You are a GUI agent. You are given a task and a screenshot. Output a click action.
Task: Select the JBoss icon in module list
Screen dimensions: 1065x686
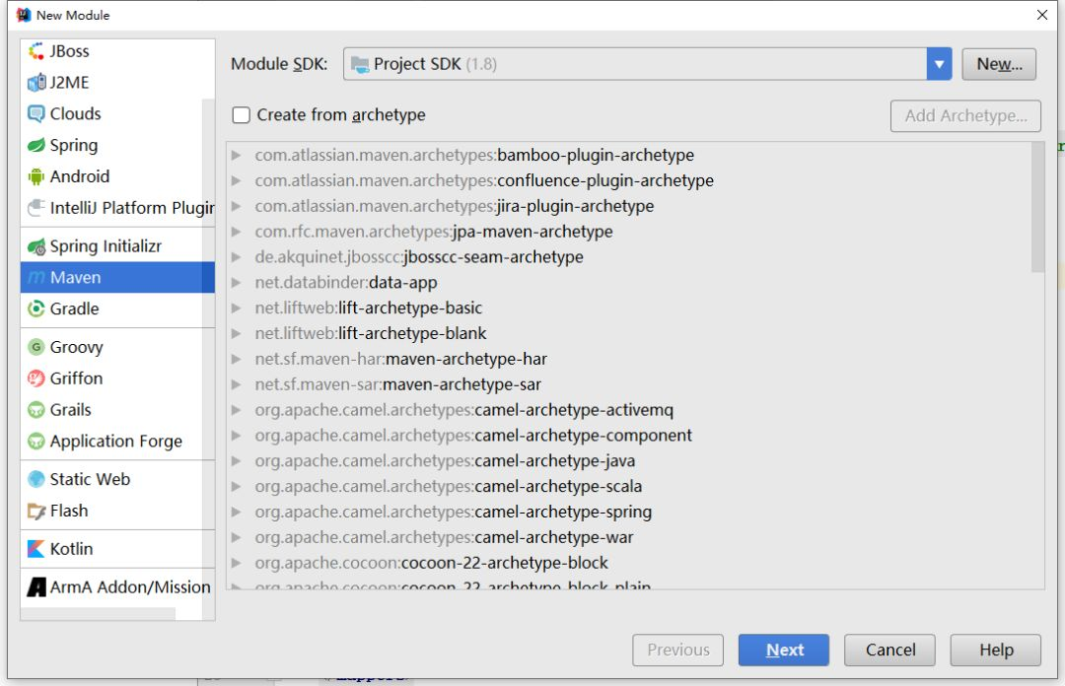(36, 51)
